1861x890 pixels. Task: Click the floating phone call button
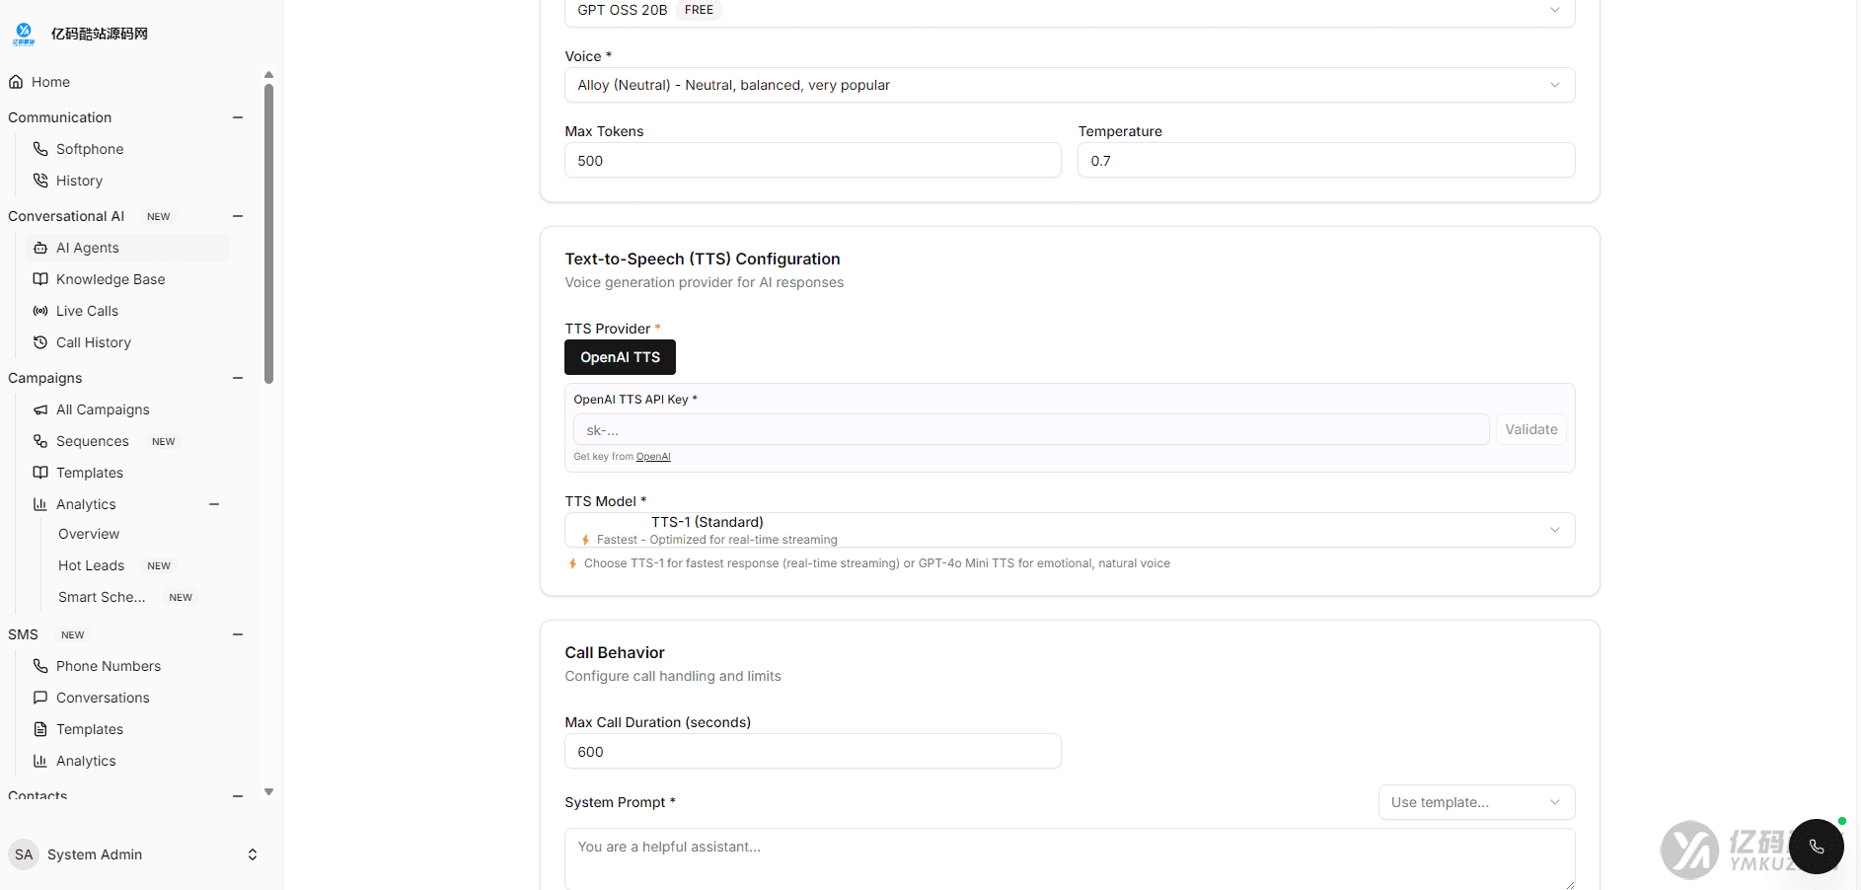1817,847
